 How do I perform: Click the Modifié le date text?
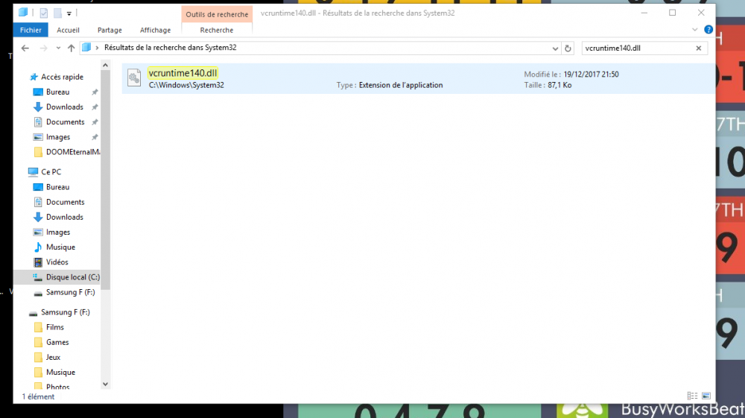click(x=571, y=74)
